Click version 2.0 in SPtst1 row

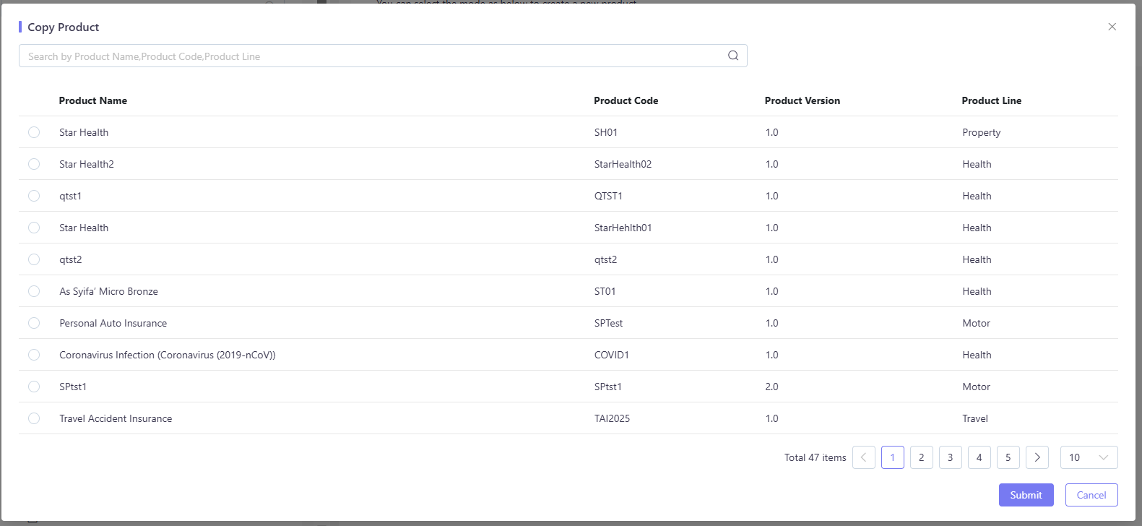[772, 387]
